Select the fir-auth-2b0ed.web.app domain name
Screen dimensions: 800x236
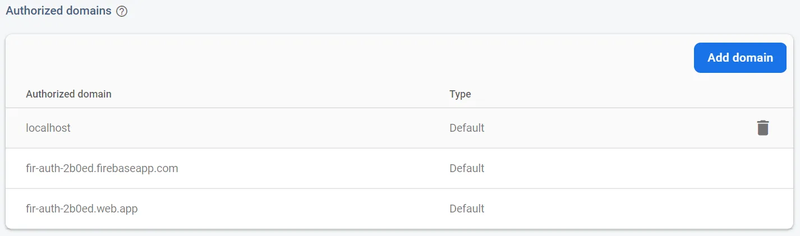pos(82,209)
